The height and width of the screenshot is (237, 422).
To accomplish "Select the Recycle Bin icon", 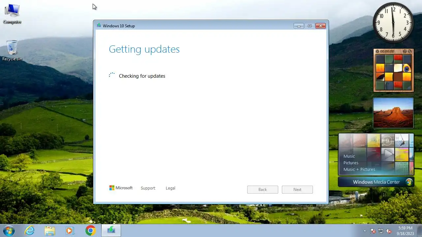I will tap(12, 51).
